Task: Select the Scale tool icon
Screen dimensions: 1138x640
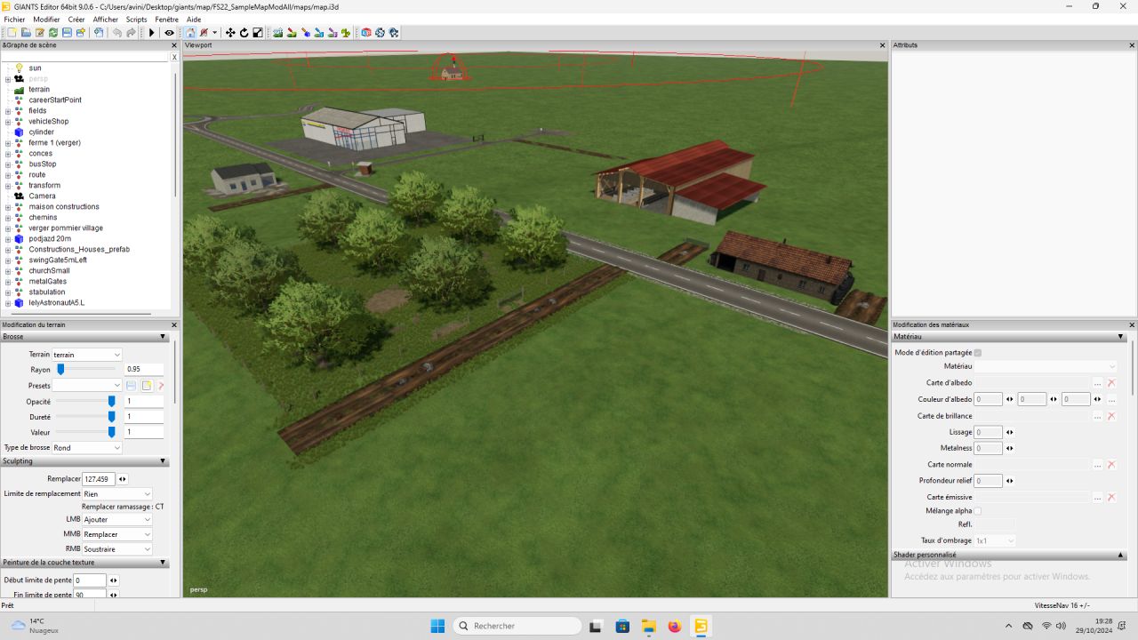Action: [x=258, y=33]
